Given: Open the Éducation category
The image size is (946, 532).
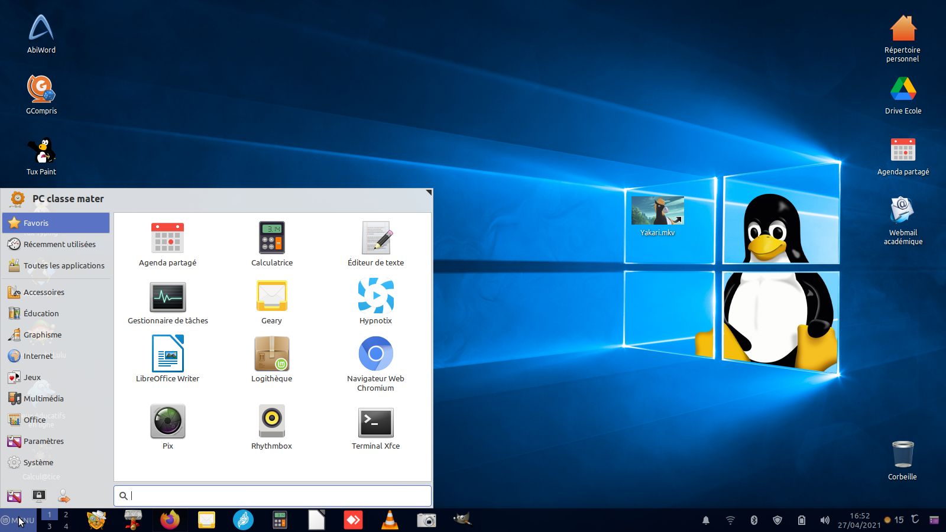Looking at the screenshot, I should point(56,313).
